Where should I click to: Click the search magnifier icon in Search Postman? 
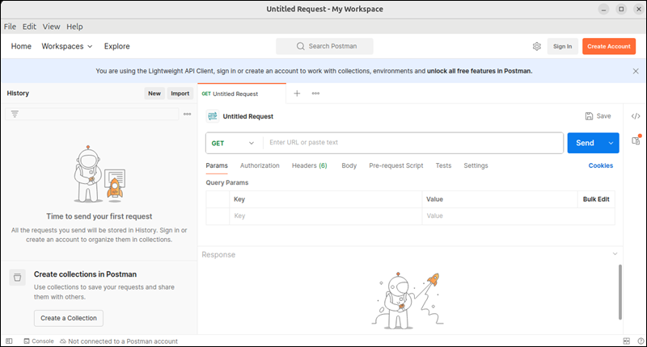pos(300,46)
